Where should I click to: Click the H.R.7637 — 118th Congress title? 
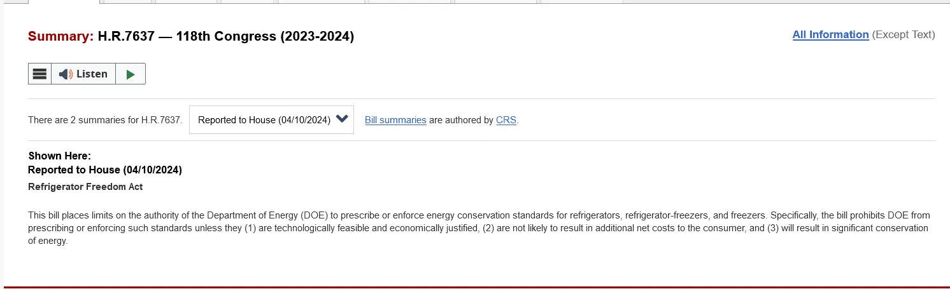click(226, 37)
